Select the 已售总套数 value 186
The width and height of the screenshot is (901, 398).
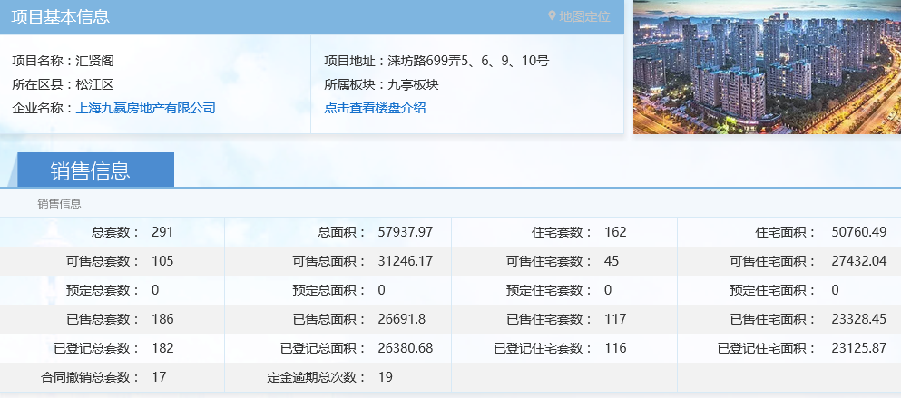[162, 319]
